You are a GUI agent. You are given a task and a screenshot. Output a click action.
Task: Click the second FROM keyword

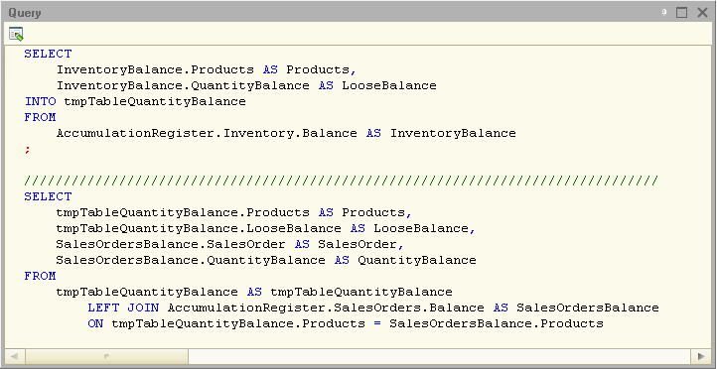tap(41, 277)
